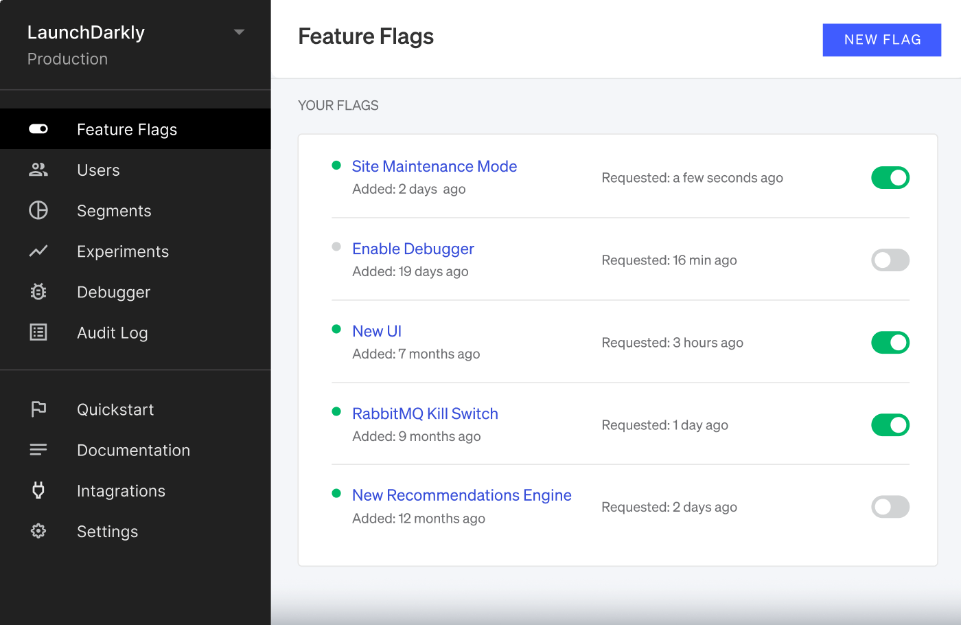961x625 pixels.
Task: Open the Site Maintenance Mode flag link
Action: pyautogui.click(x=435, y=166)
